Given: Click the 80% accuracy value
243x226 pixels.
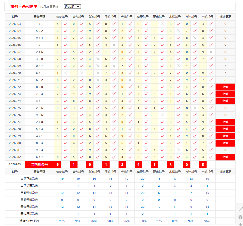Looking at the screenshot, I should 94,221.
